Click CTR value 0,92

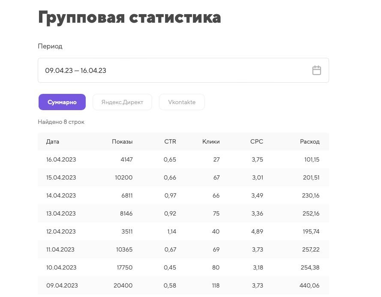(170, 213)
